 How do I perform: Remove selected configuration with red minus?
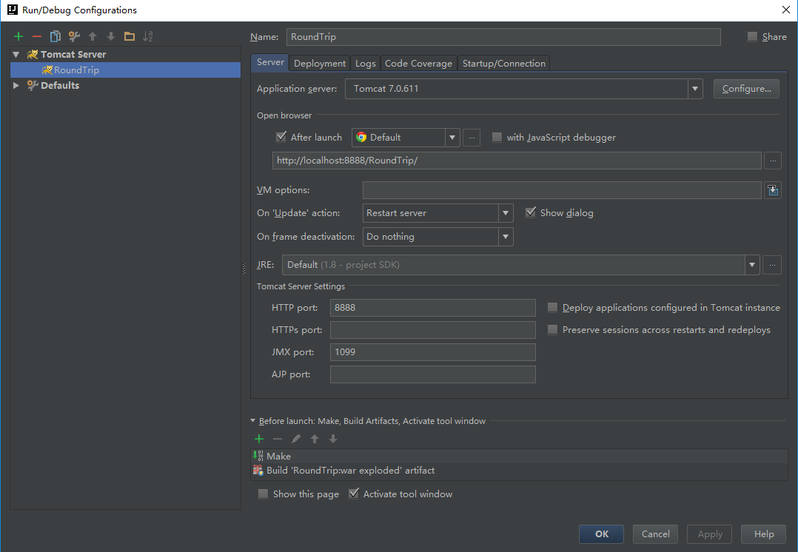pos(37,36)
